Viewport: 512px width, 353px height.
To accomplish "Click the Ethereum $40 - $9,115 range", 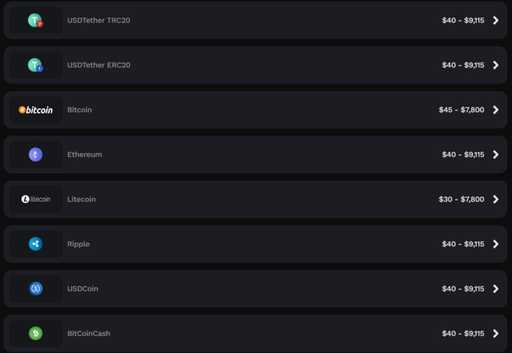I will coord(463,154).
